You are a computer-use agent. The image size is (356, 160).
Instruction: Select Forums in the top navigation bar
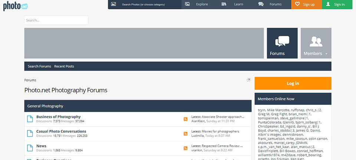coord(274,4)
